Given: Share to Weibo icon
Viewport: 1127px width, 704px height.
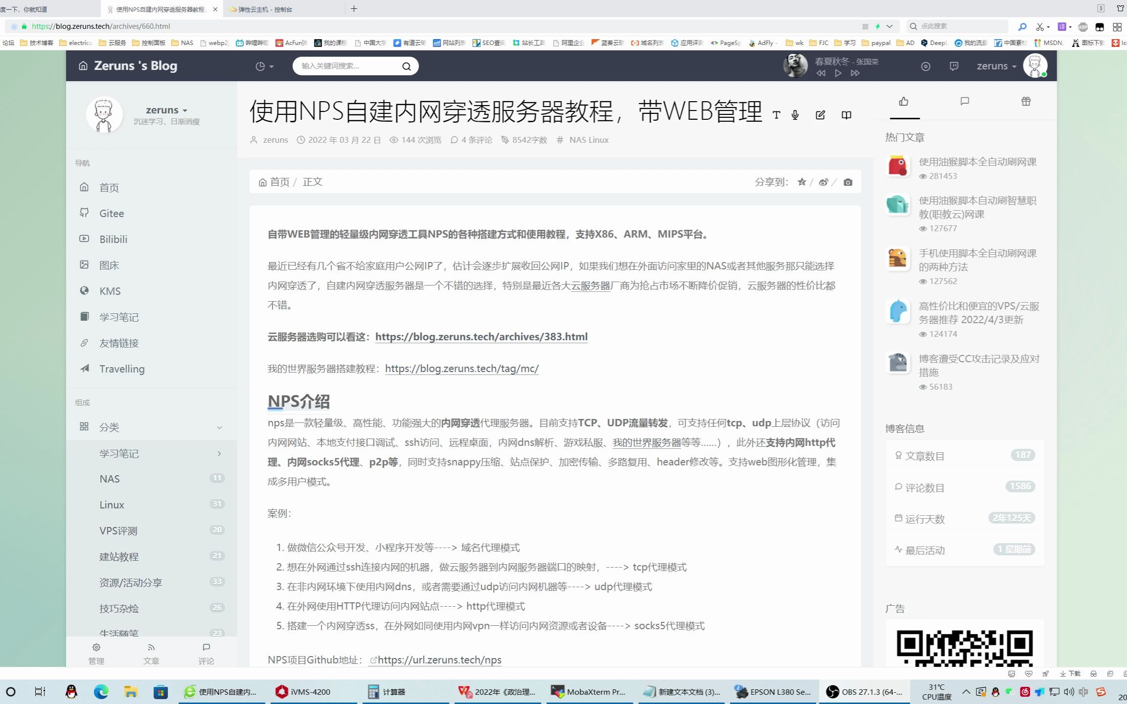Looking at the screenshot, I should (x=823, y=182).
